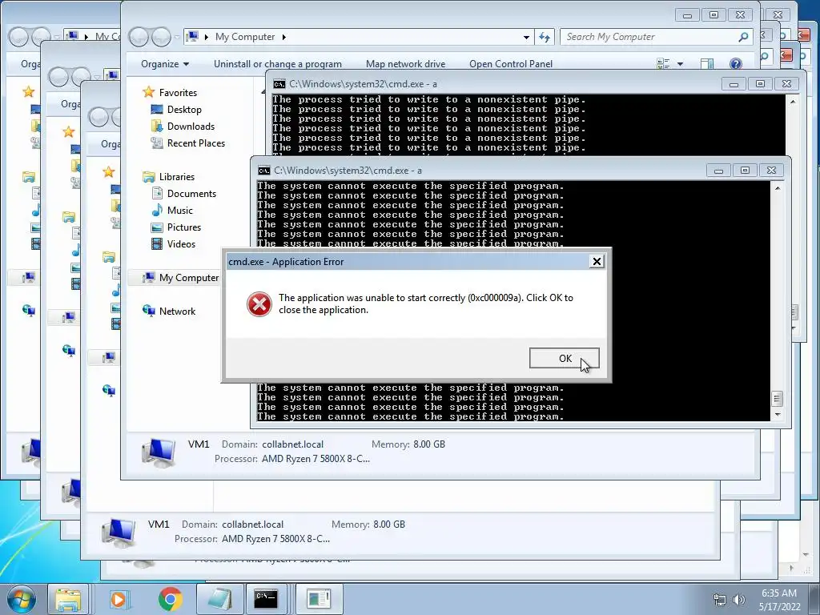This screenshot has width=820, height=615.
Task: Click the 8.00 GB memory value in the front details pane
Action: coord(429,444)
